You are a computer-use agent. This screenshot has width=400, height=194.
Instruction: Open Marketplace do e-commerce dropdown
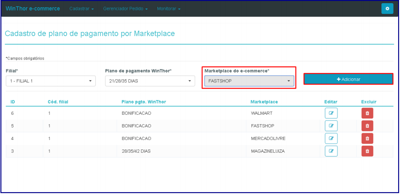pos(249,81)
